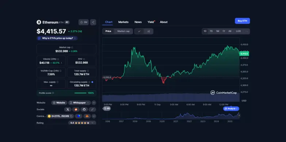Open the Chart tab
Image resolution: width=286 pixels, height=142 pixels.
(x=109, y=22)
